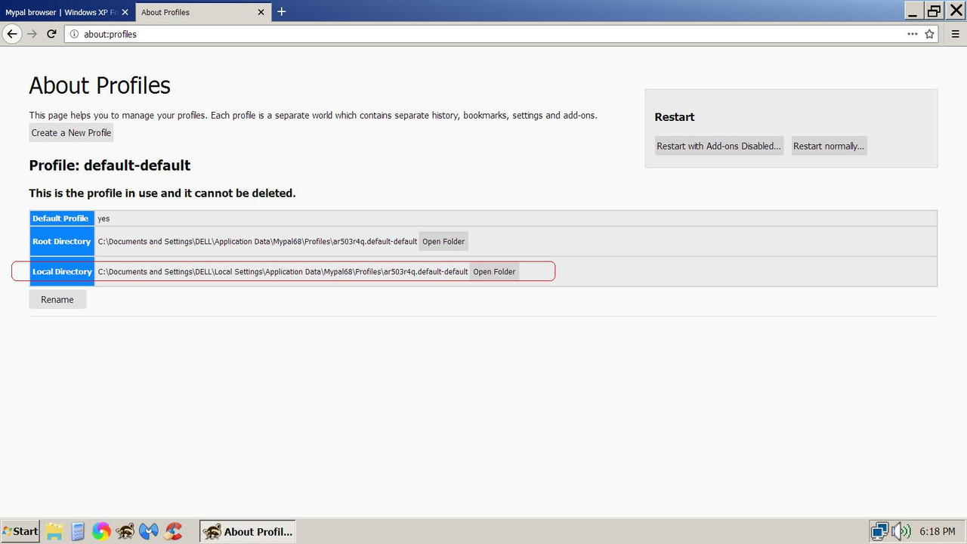This screenshot has width=967, height=544.
Task: Launch Mypal raccoon icon in quick launch
Action: coord(125,531)
